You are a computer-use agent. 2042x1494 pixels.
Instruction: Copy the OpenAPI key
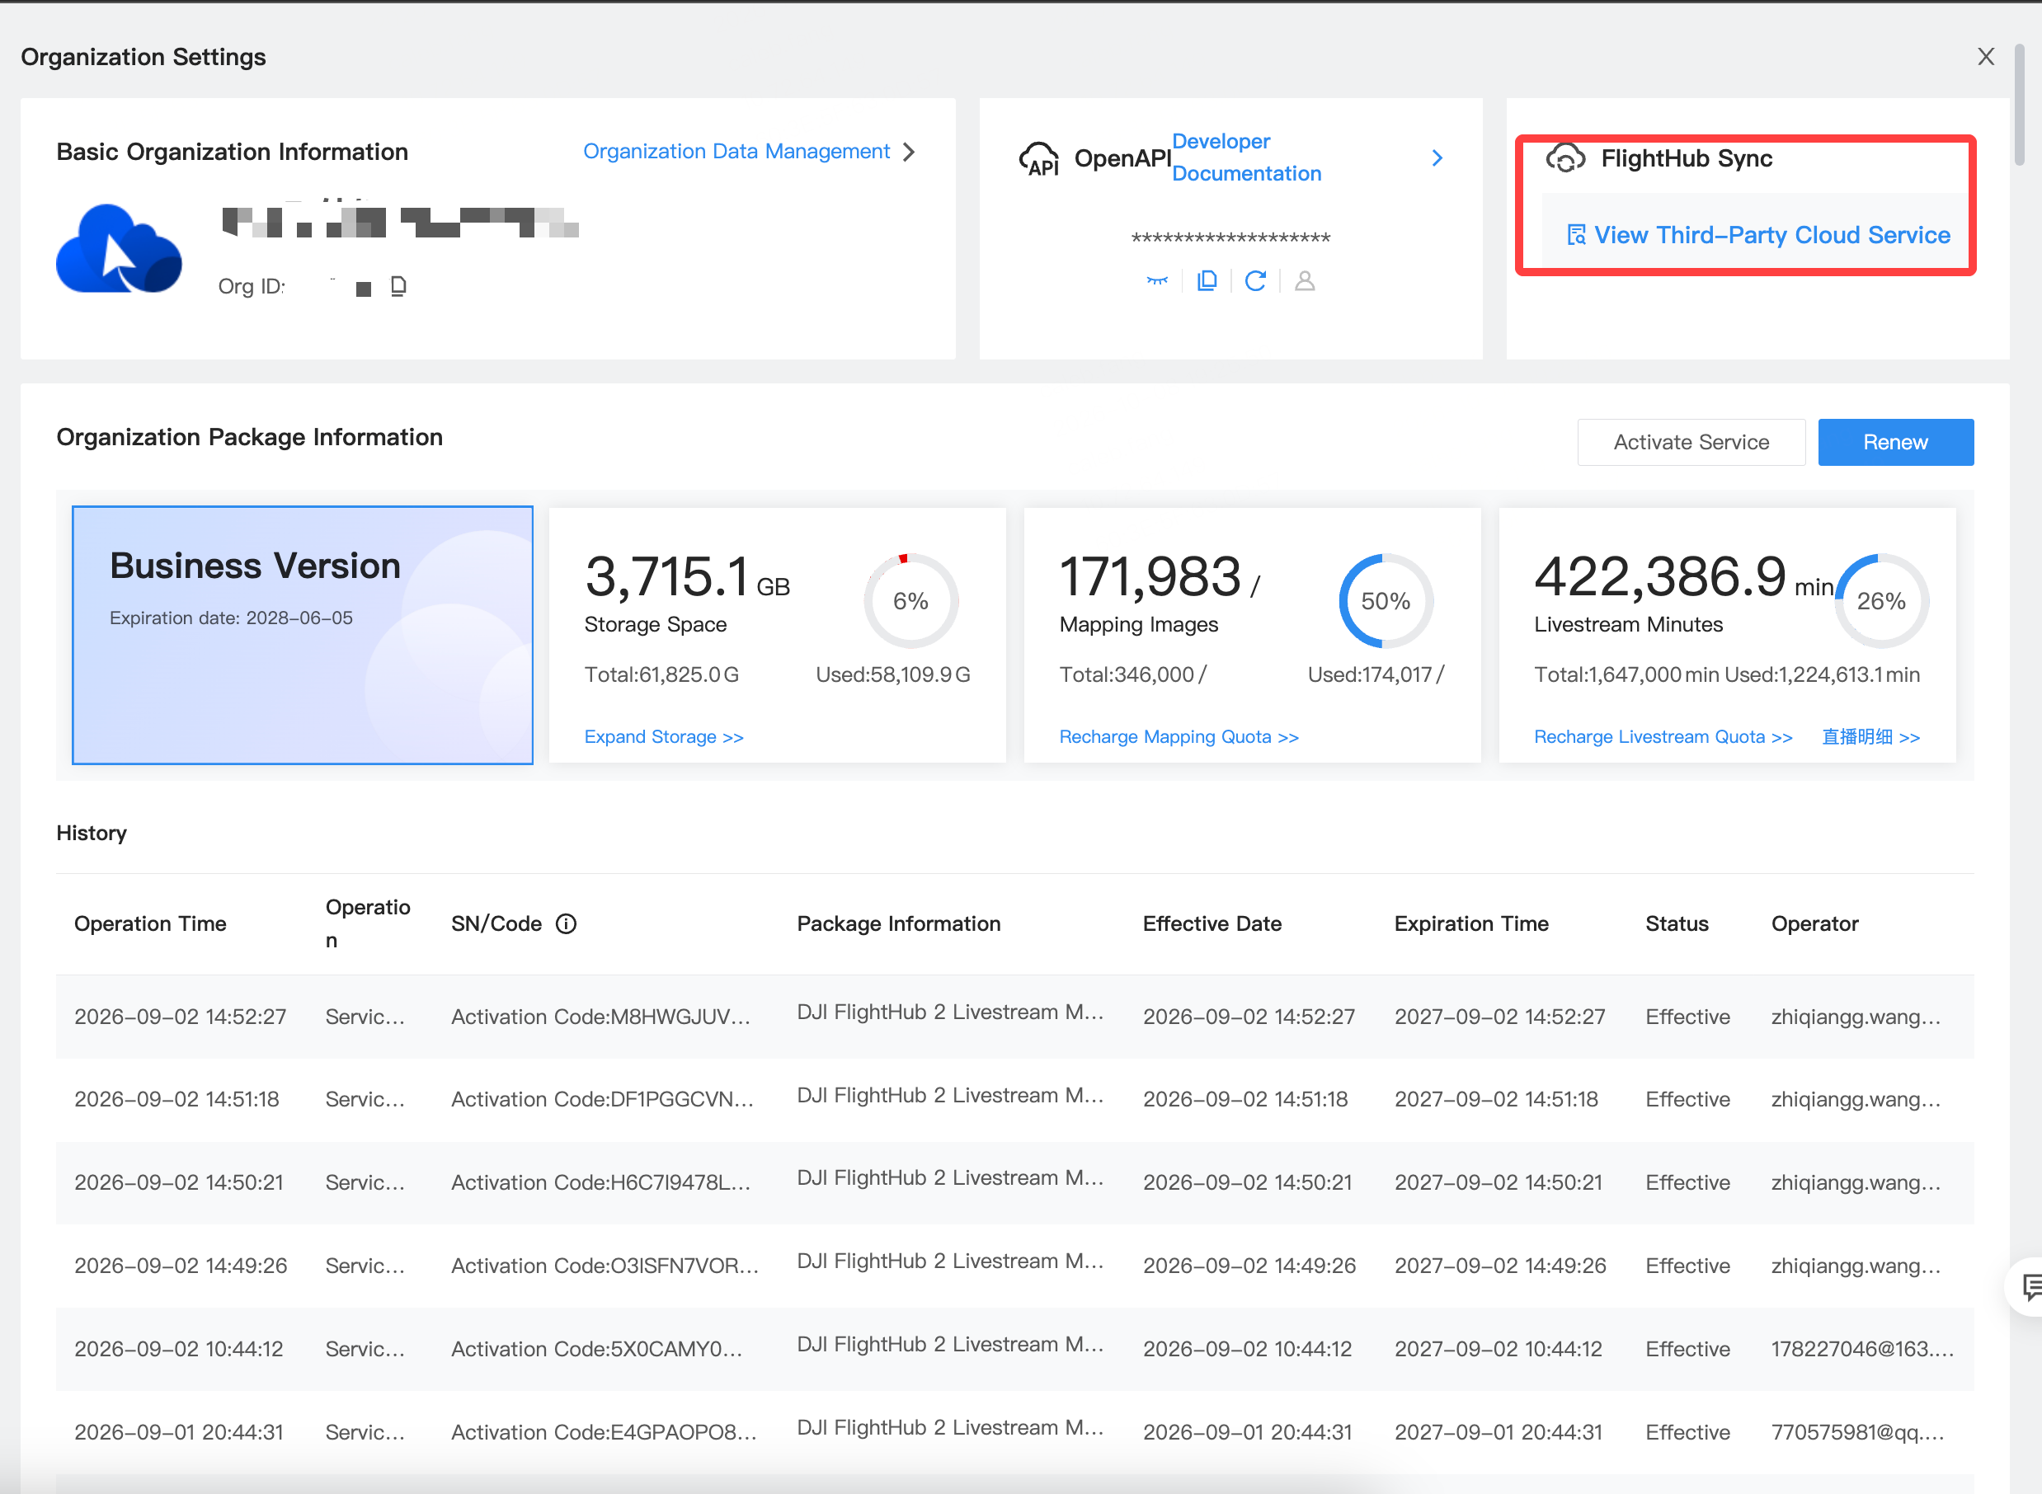[x=1207, y=281]
